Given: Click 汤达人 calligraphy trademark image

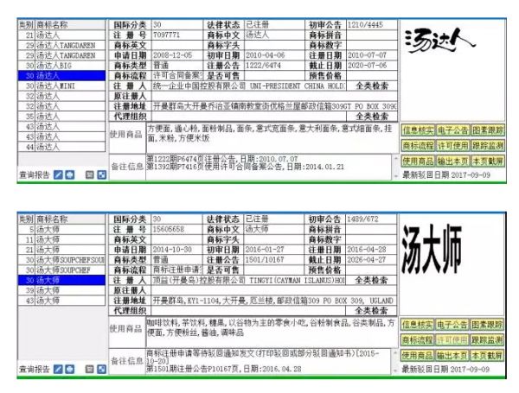Looking at the screenshot, I should pyautogui.click(x=440, y=41).
